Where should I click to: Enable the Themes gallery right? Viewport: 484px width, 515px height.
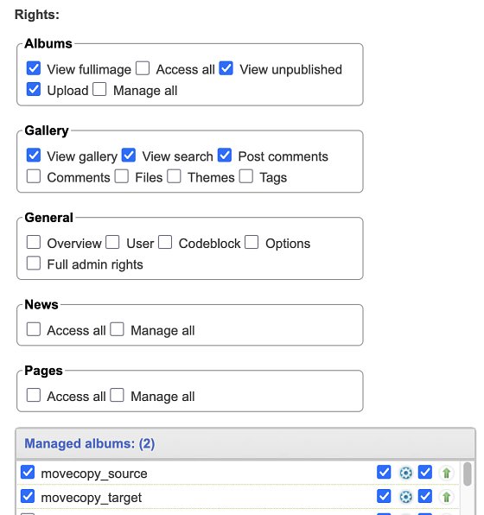(174, 176)
